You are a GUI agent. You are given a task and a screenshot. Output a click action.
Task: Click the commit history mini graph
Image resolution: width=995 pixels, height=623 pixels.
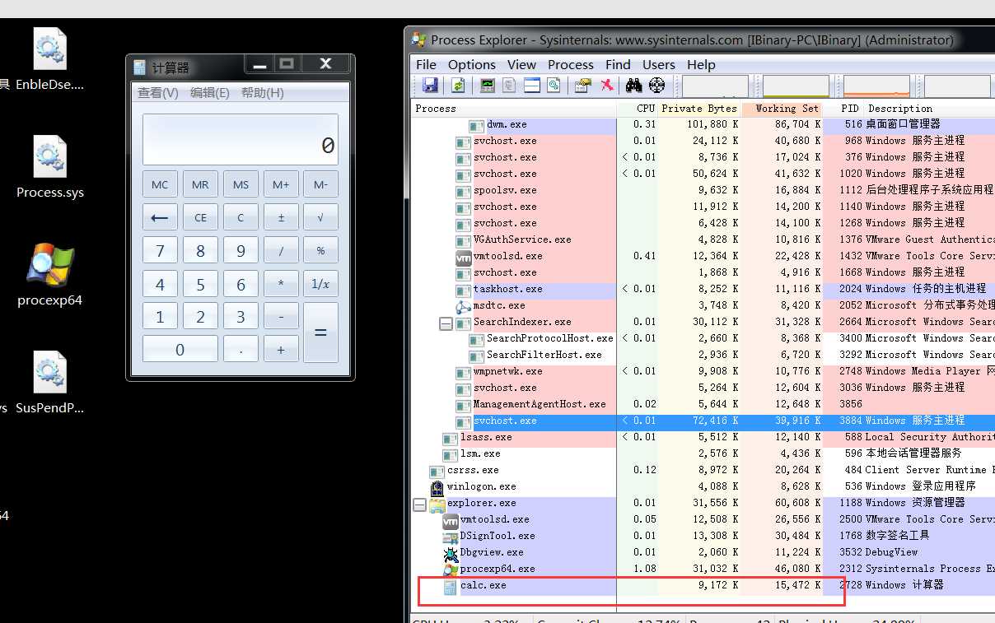coord(796,86)
